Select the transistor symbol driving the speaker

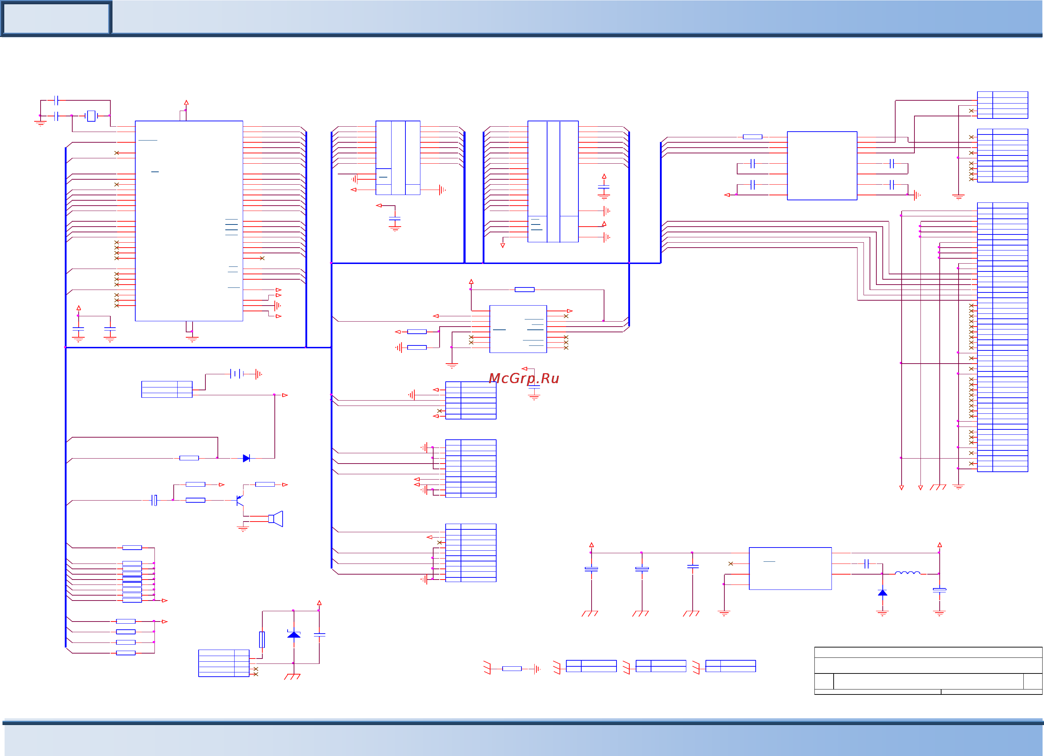click(x=240, y=500)
